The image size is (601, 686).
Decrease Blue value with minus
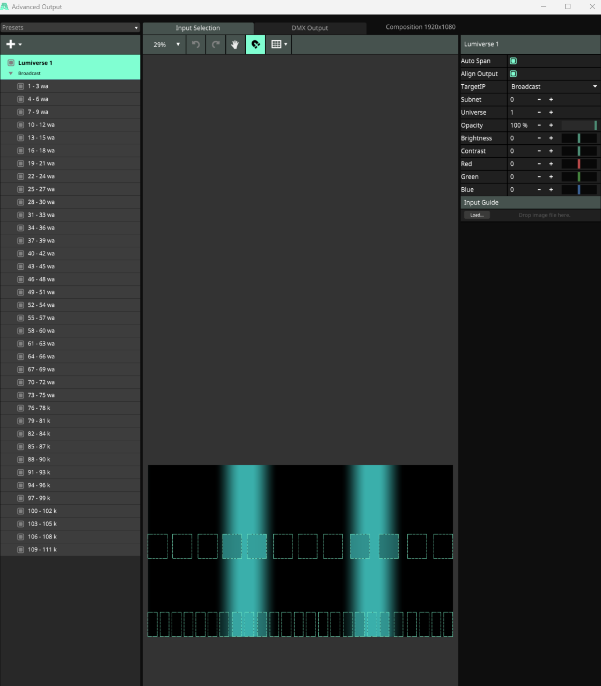539,190
